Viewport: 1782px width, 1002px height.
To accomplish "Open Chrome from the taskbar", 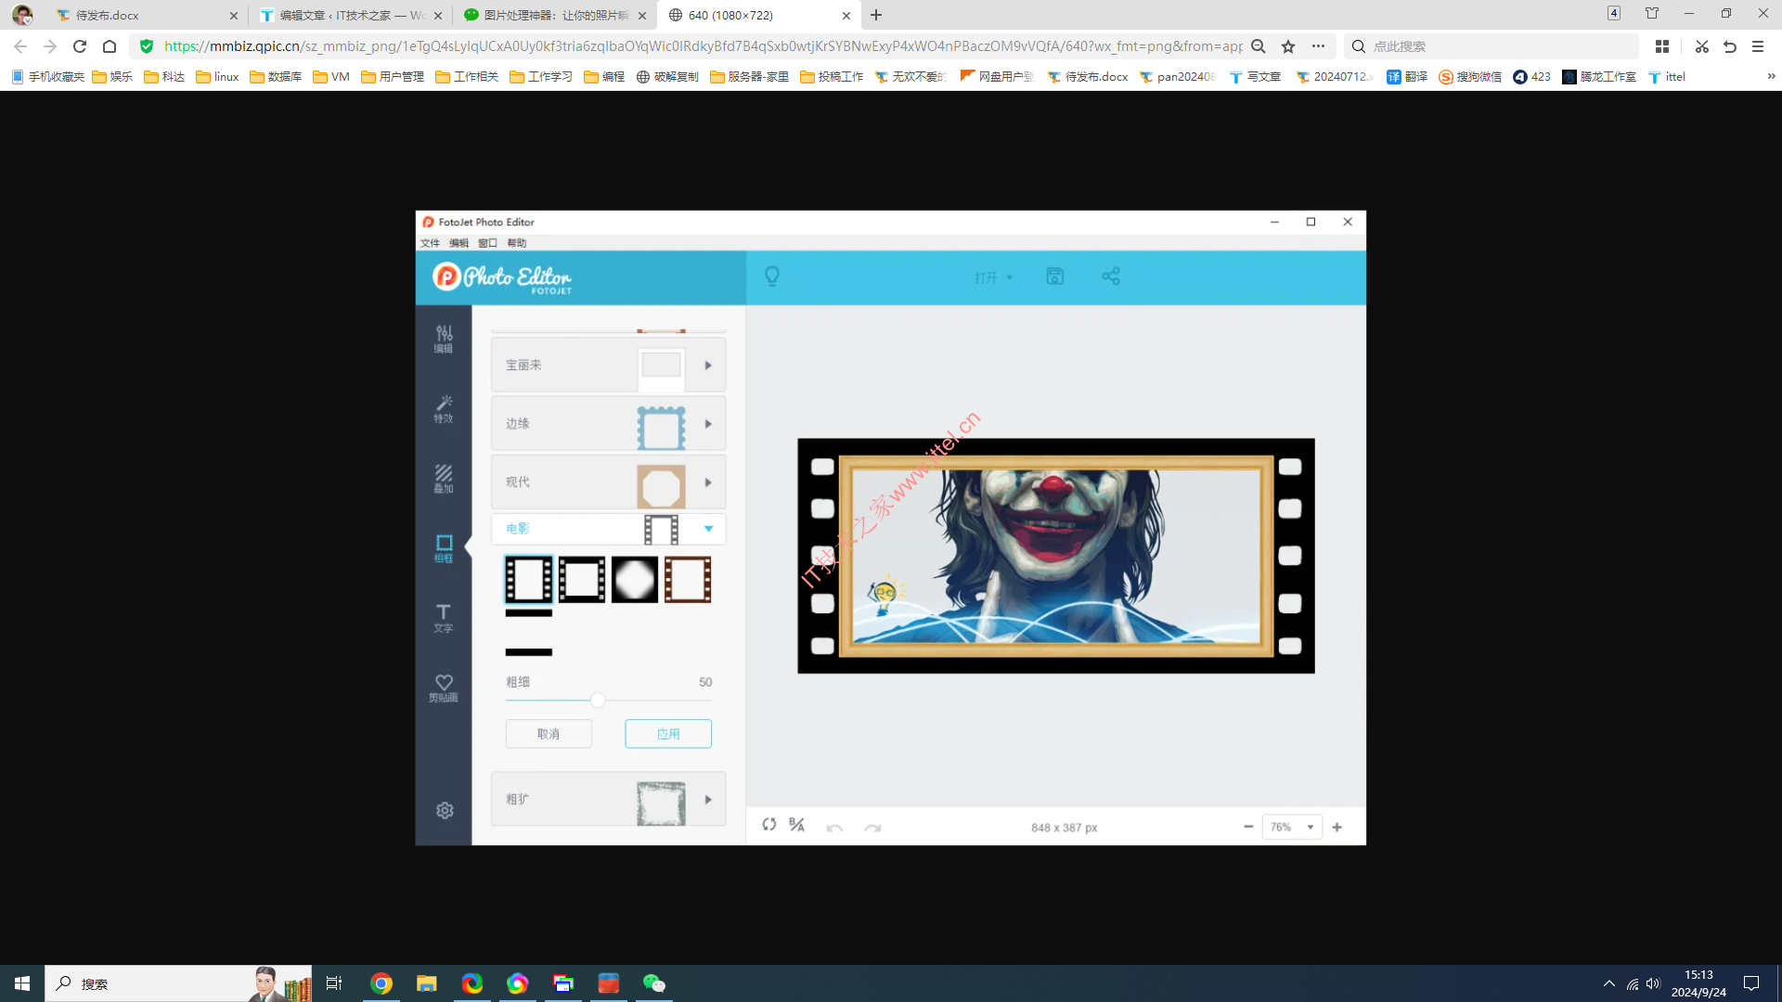I will coord(381,983).
